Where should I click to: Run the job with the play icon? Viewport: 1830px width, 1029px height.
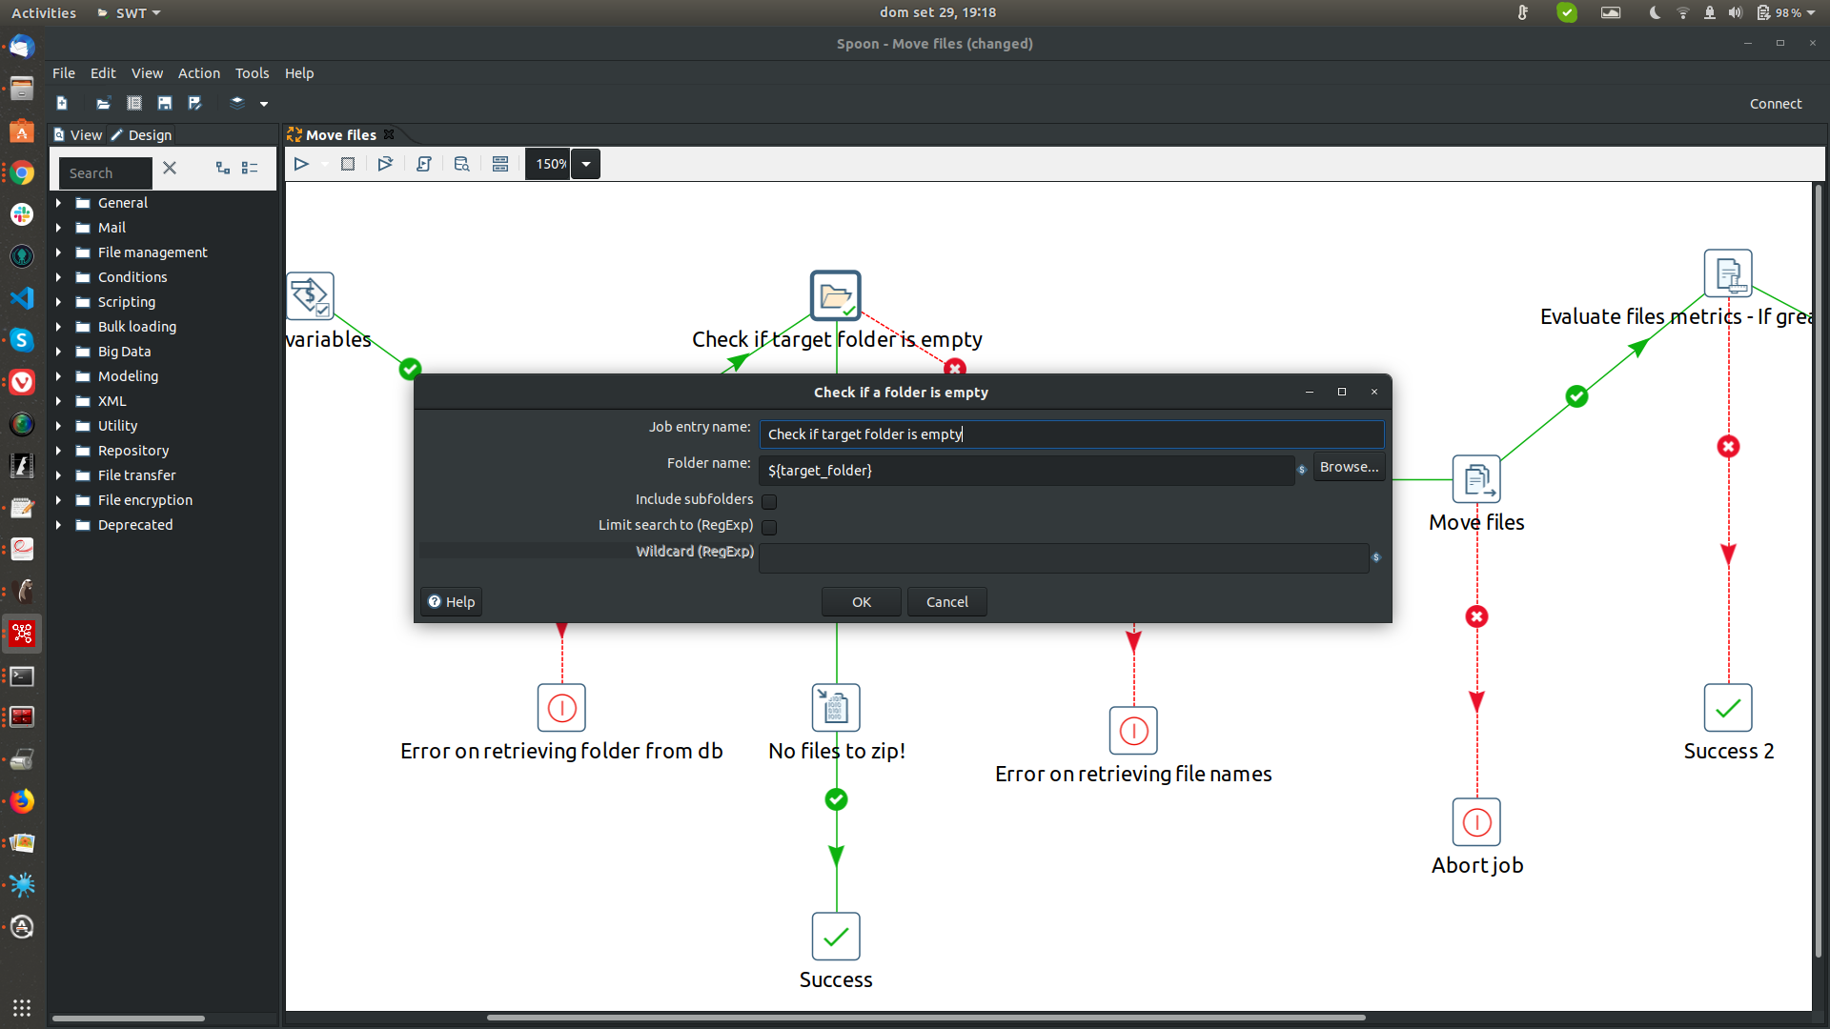[301, 164]
